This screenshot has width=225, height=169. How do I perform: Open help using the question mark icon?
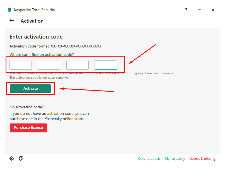point(186,10)
